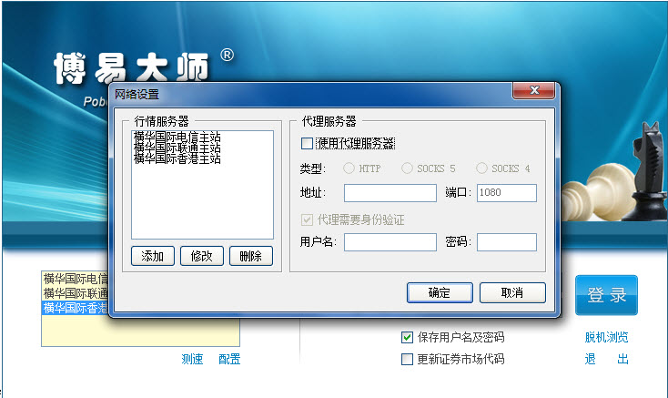Click the 密码 proxy password field
668x398 pixels.
coord(507,242)
